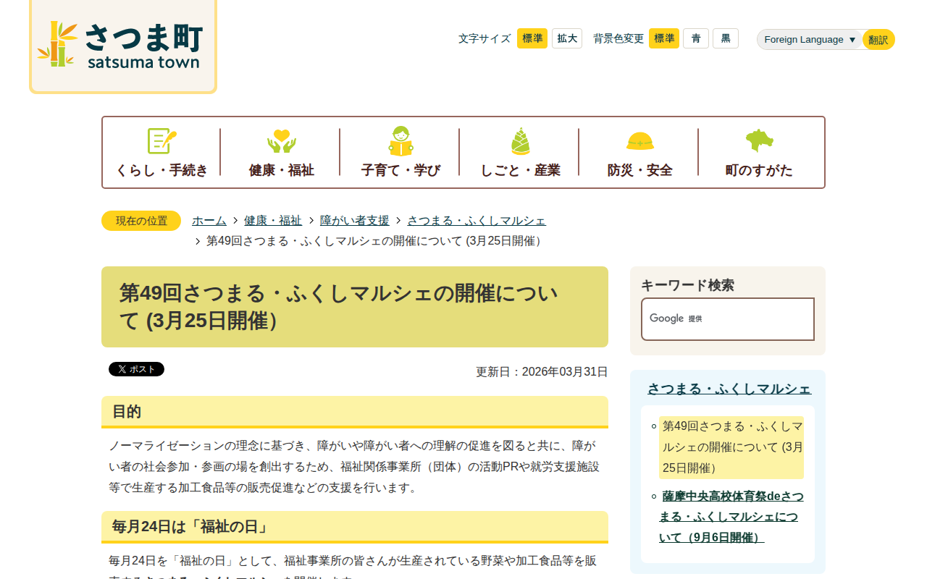Image resolution: width=927 pixels, height=579 pixels.
Task: Set text size to 拡大
Action: click(567, 38)
